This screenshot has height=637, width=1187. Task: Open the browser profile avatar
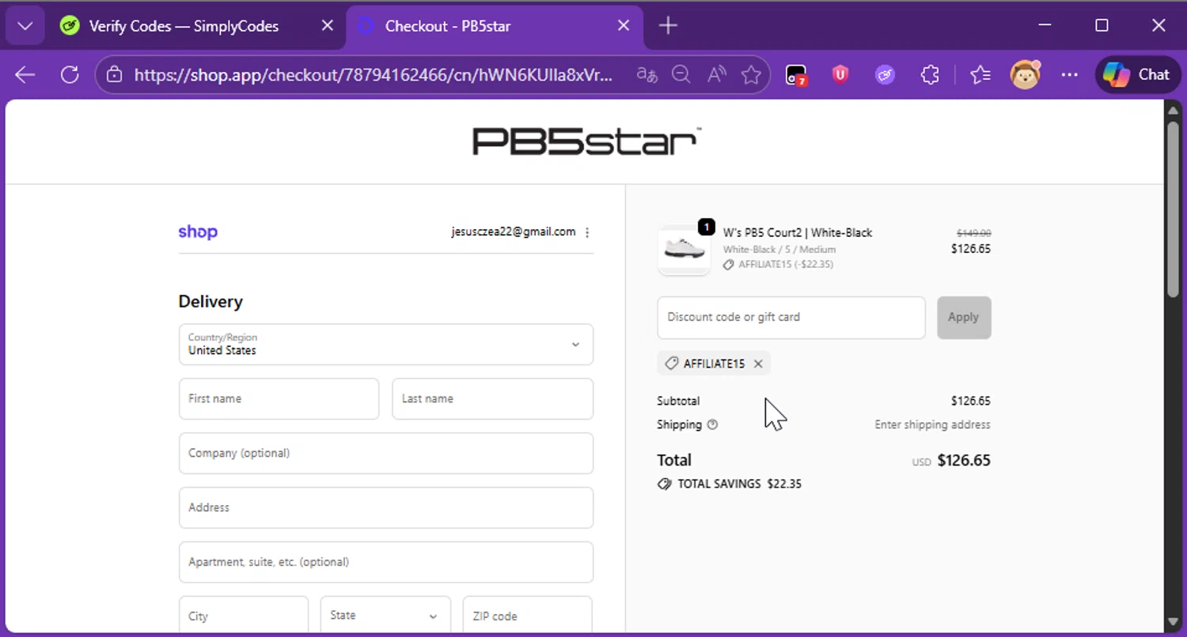coord(1026,75)
